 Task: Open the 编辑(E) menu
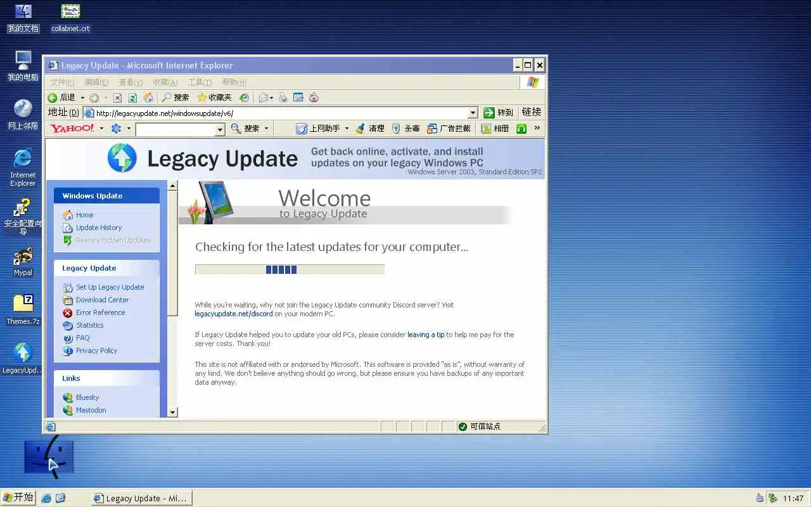(x=96, y=82)
